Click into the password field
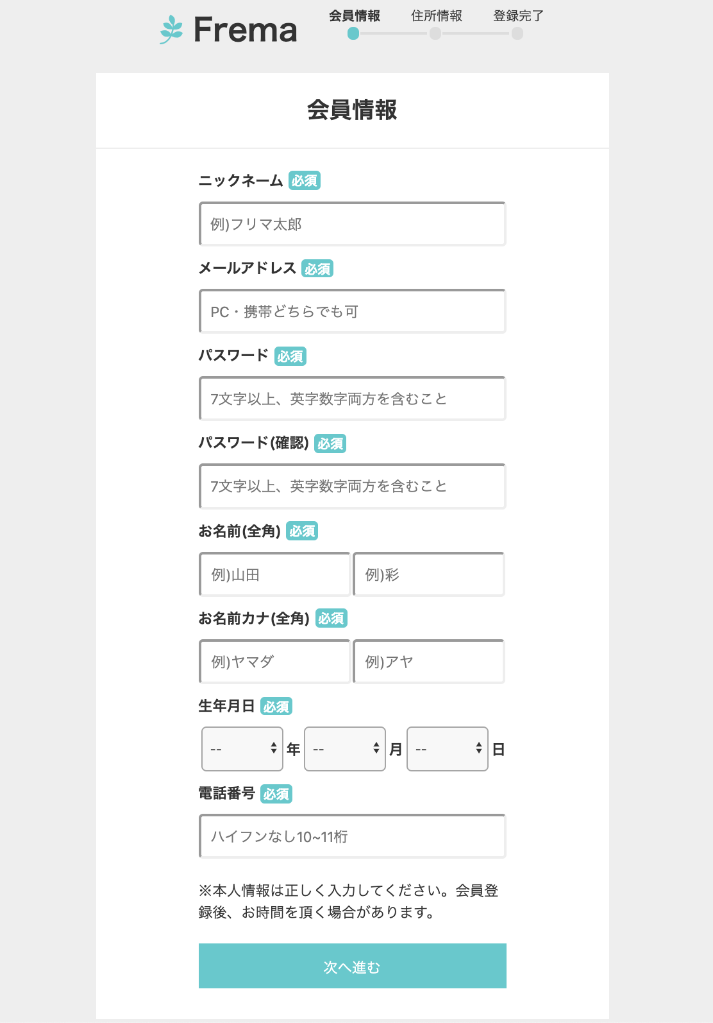The width and height of the screenshot is (713, 1023). [353, 399]
